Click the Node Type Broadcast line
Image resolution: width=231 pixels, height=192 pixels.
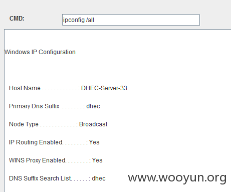click(58, 124)
